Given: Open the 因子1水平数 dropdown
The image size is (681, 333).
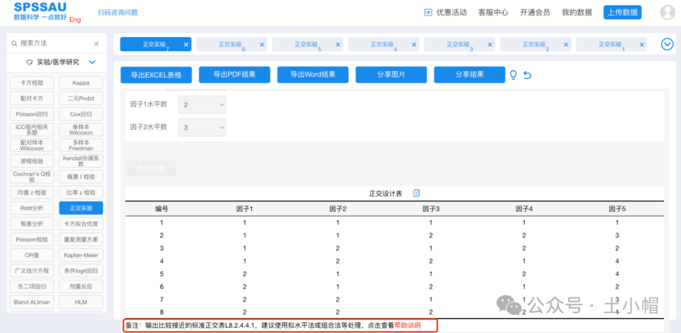Looking at the screenshot, I should point(202,105).
